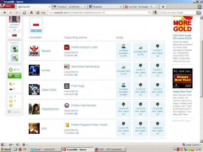Open the Poland flag country selector dropdown

(x=36, y=30)
